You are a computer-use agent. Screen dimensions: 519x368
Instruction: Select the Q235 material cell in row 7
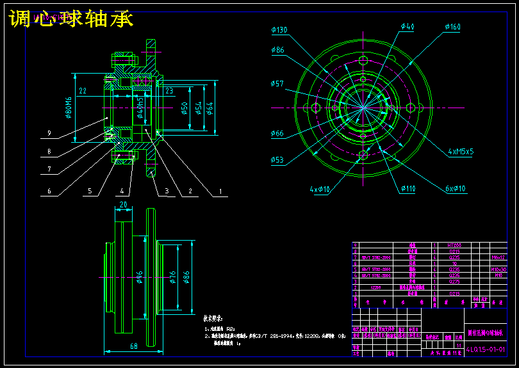click(454, 257)
